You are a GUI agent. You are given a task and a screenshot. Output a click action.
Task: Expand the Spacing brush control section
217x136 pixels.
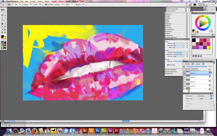pyautogui.click(x=166, y=14)
